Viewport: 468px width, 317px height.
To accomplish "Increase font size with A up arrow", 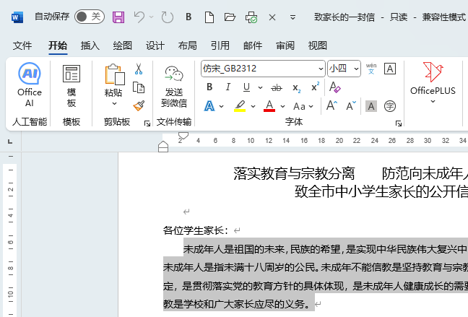I will [331, 105].
